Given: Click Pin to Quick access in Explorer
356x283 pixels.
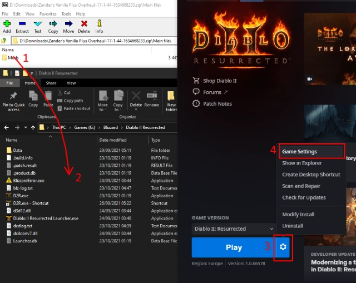Looking at the screenshot, I should point(13,101).
